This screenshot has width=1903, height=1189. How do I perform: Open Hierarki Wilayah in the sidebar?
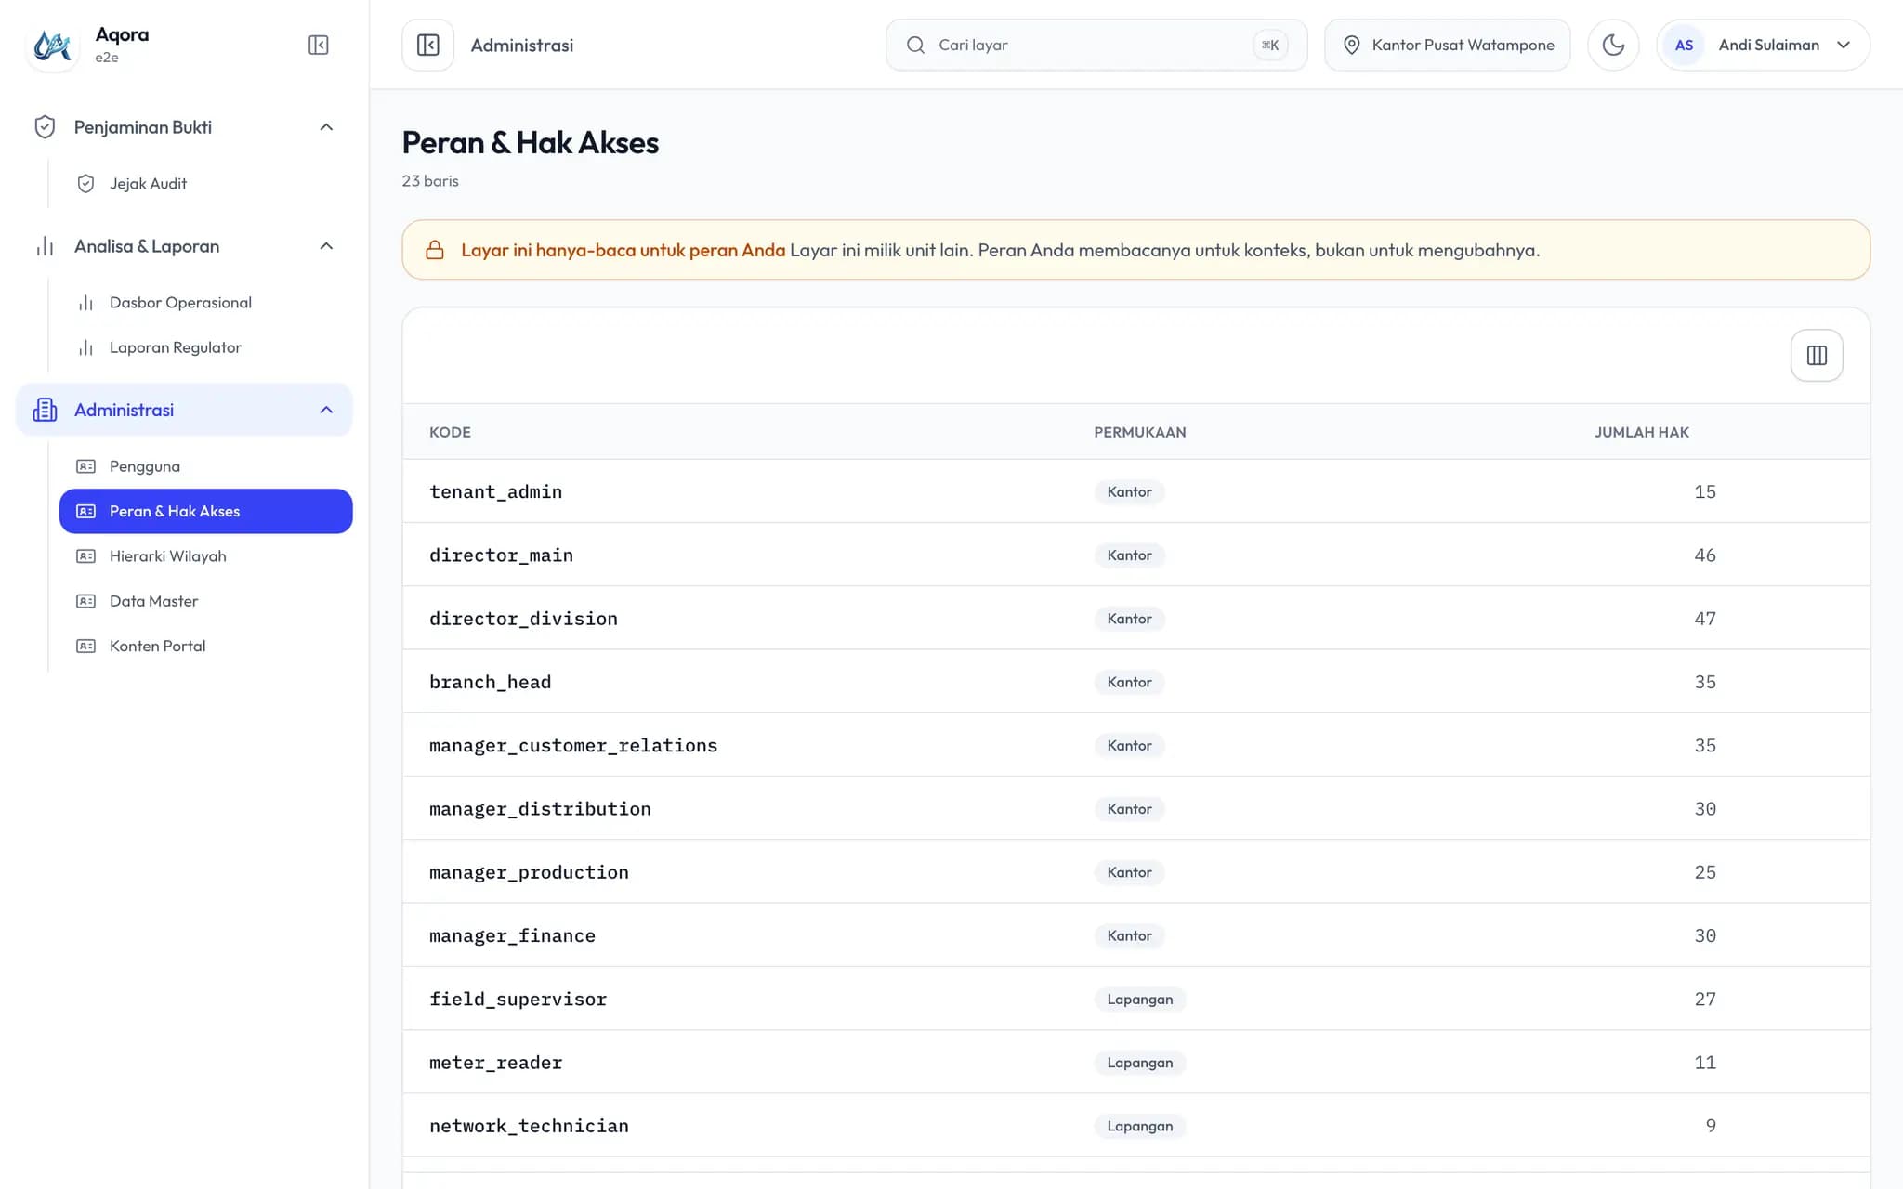(x=205, y=556)
